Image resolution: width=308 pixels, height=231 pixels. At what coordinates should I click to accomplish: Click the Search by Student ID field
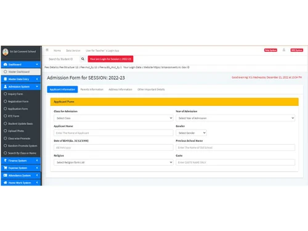click(x=62, y=59)
